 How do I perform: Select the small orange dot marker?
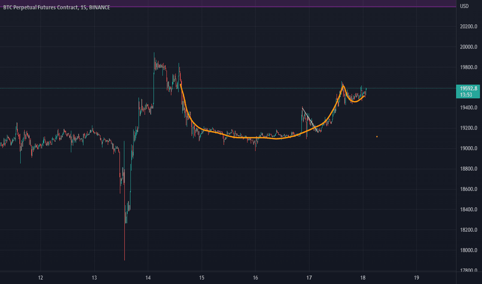click(x=377, y=137)
